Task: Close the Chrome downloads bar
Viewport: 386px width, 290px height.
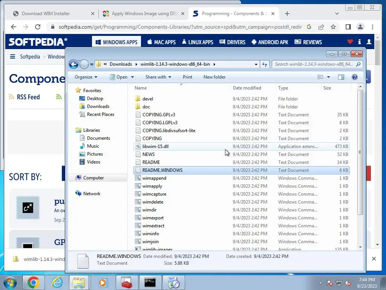Action: (x=374, y=259)
